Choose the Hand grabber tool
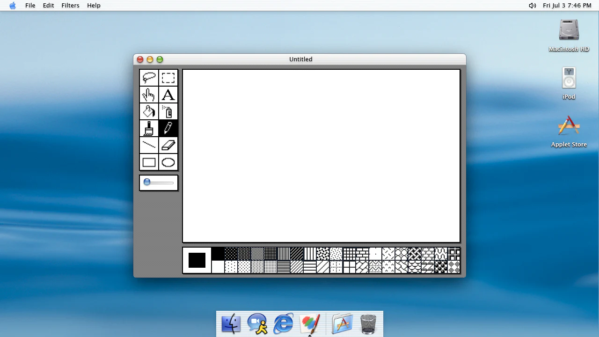 pos(149,95)
